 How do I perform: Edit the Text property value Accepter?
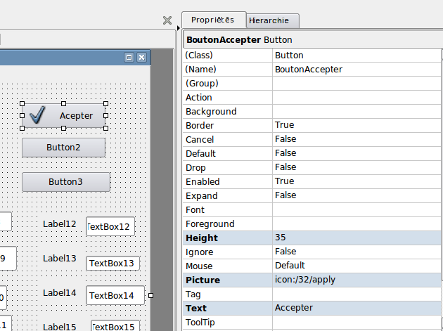(x=357, y=308)
